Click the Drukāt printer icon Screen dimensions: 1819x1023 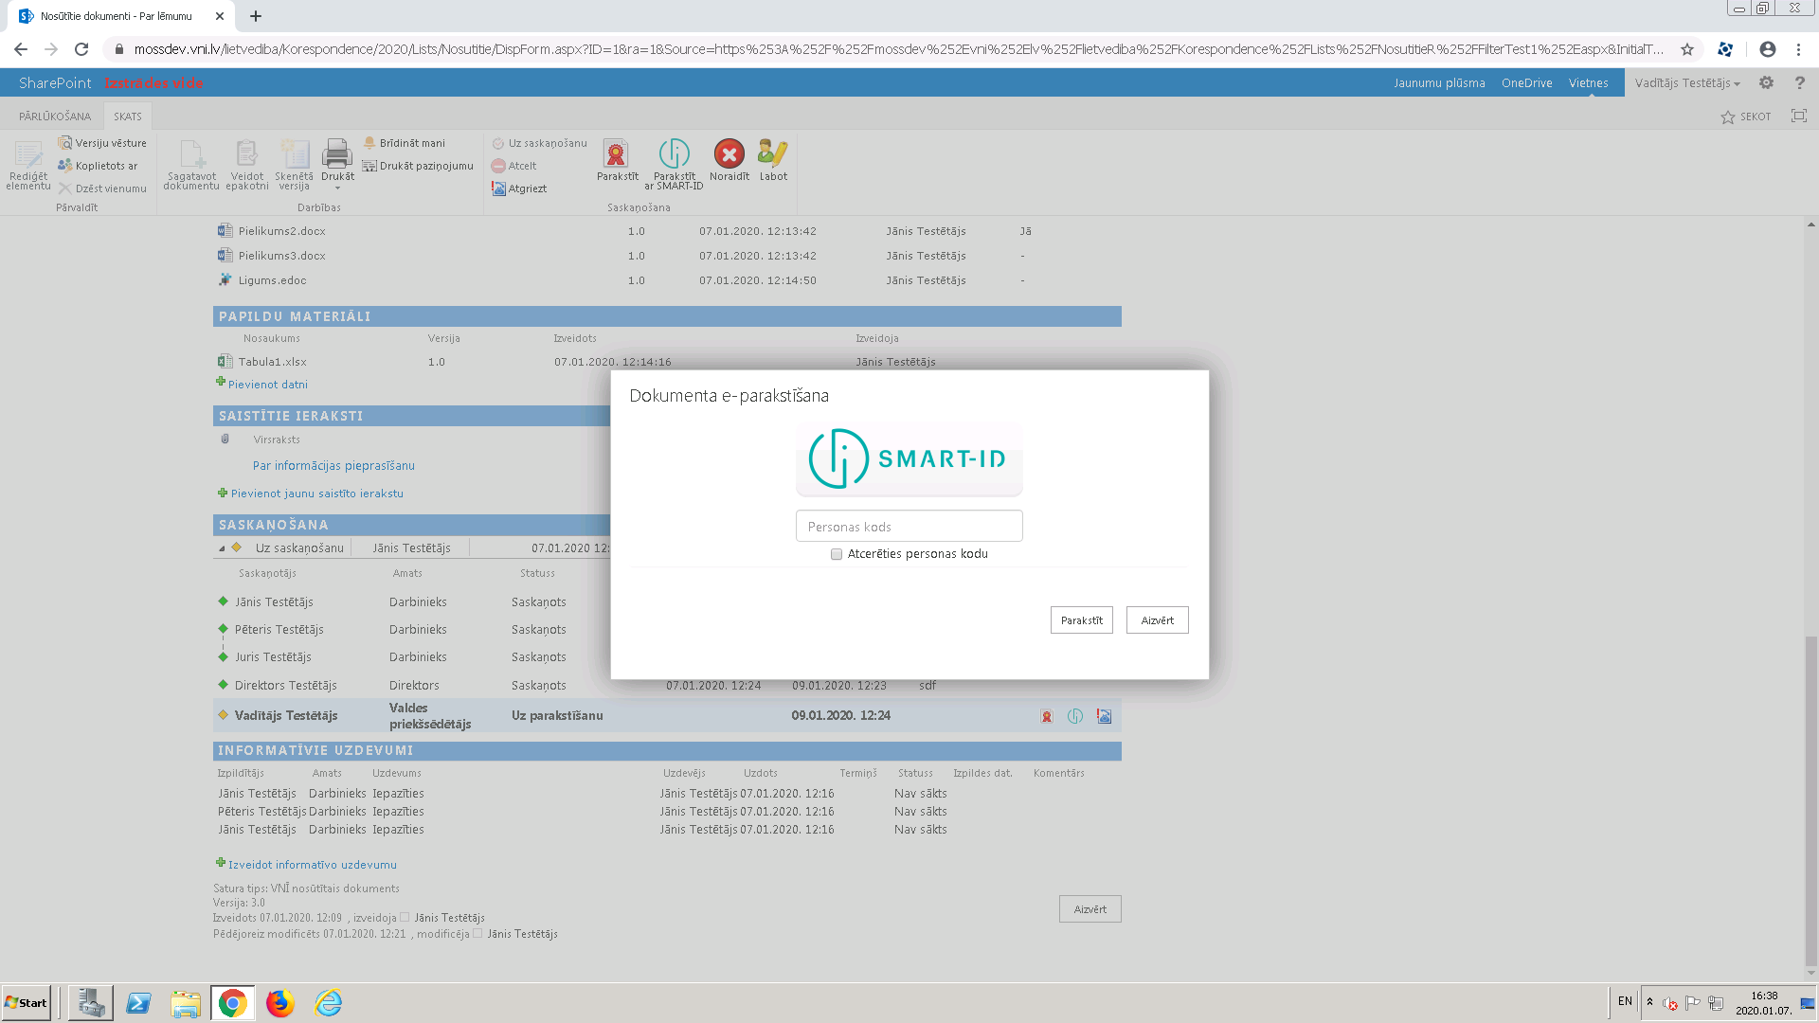point(337,154)
